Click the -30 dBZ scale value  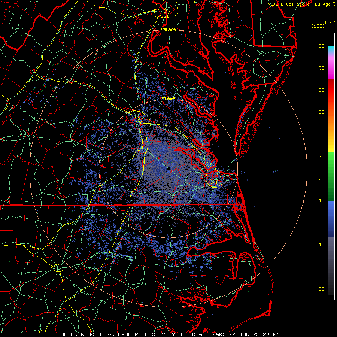tap(320, 289)
